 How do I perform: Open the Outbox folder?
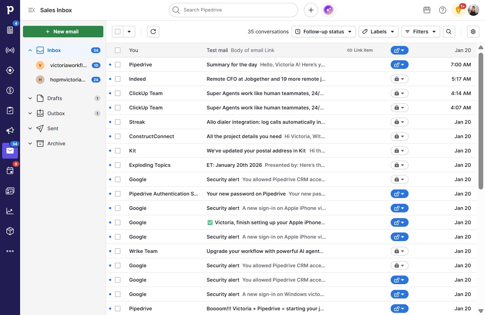point(63,113)
